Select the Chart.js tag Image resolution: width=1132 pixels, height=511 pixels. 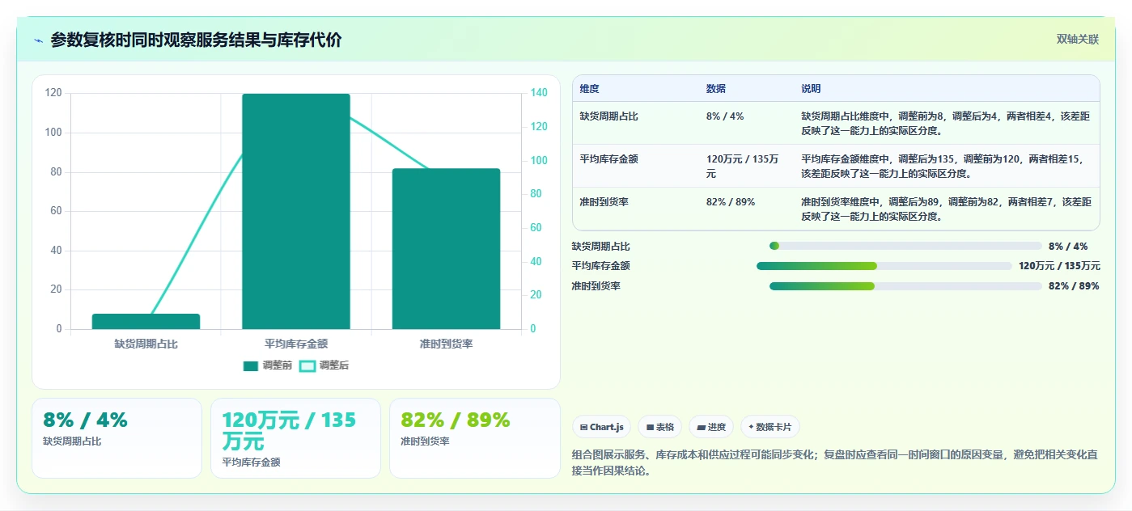pos(602,427)
